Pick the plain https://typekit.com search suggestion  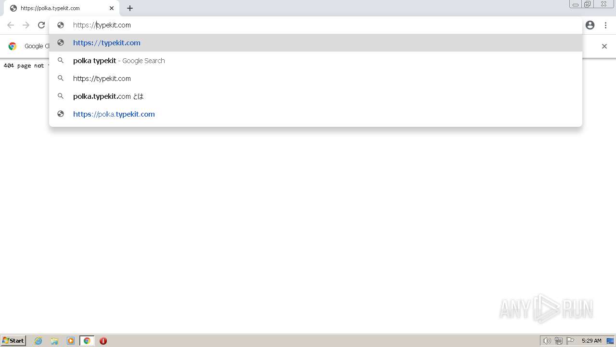[316, 79]
